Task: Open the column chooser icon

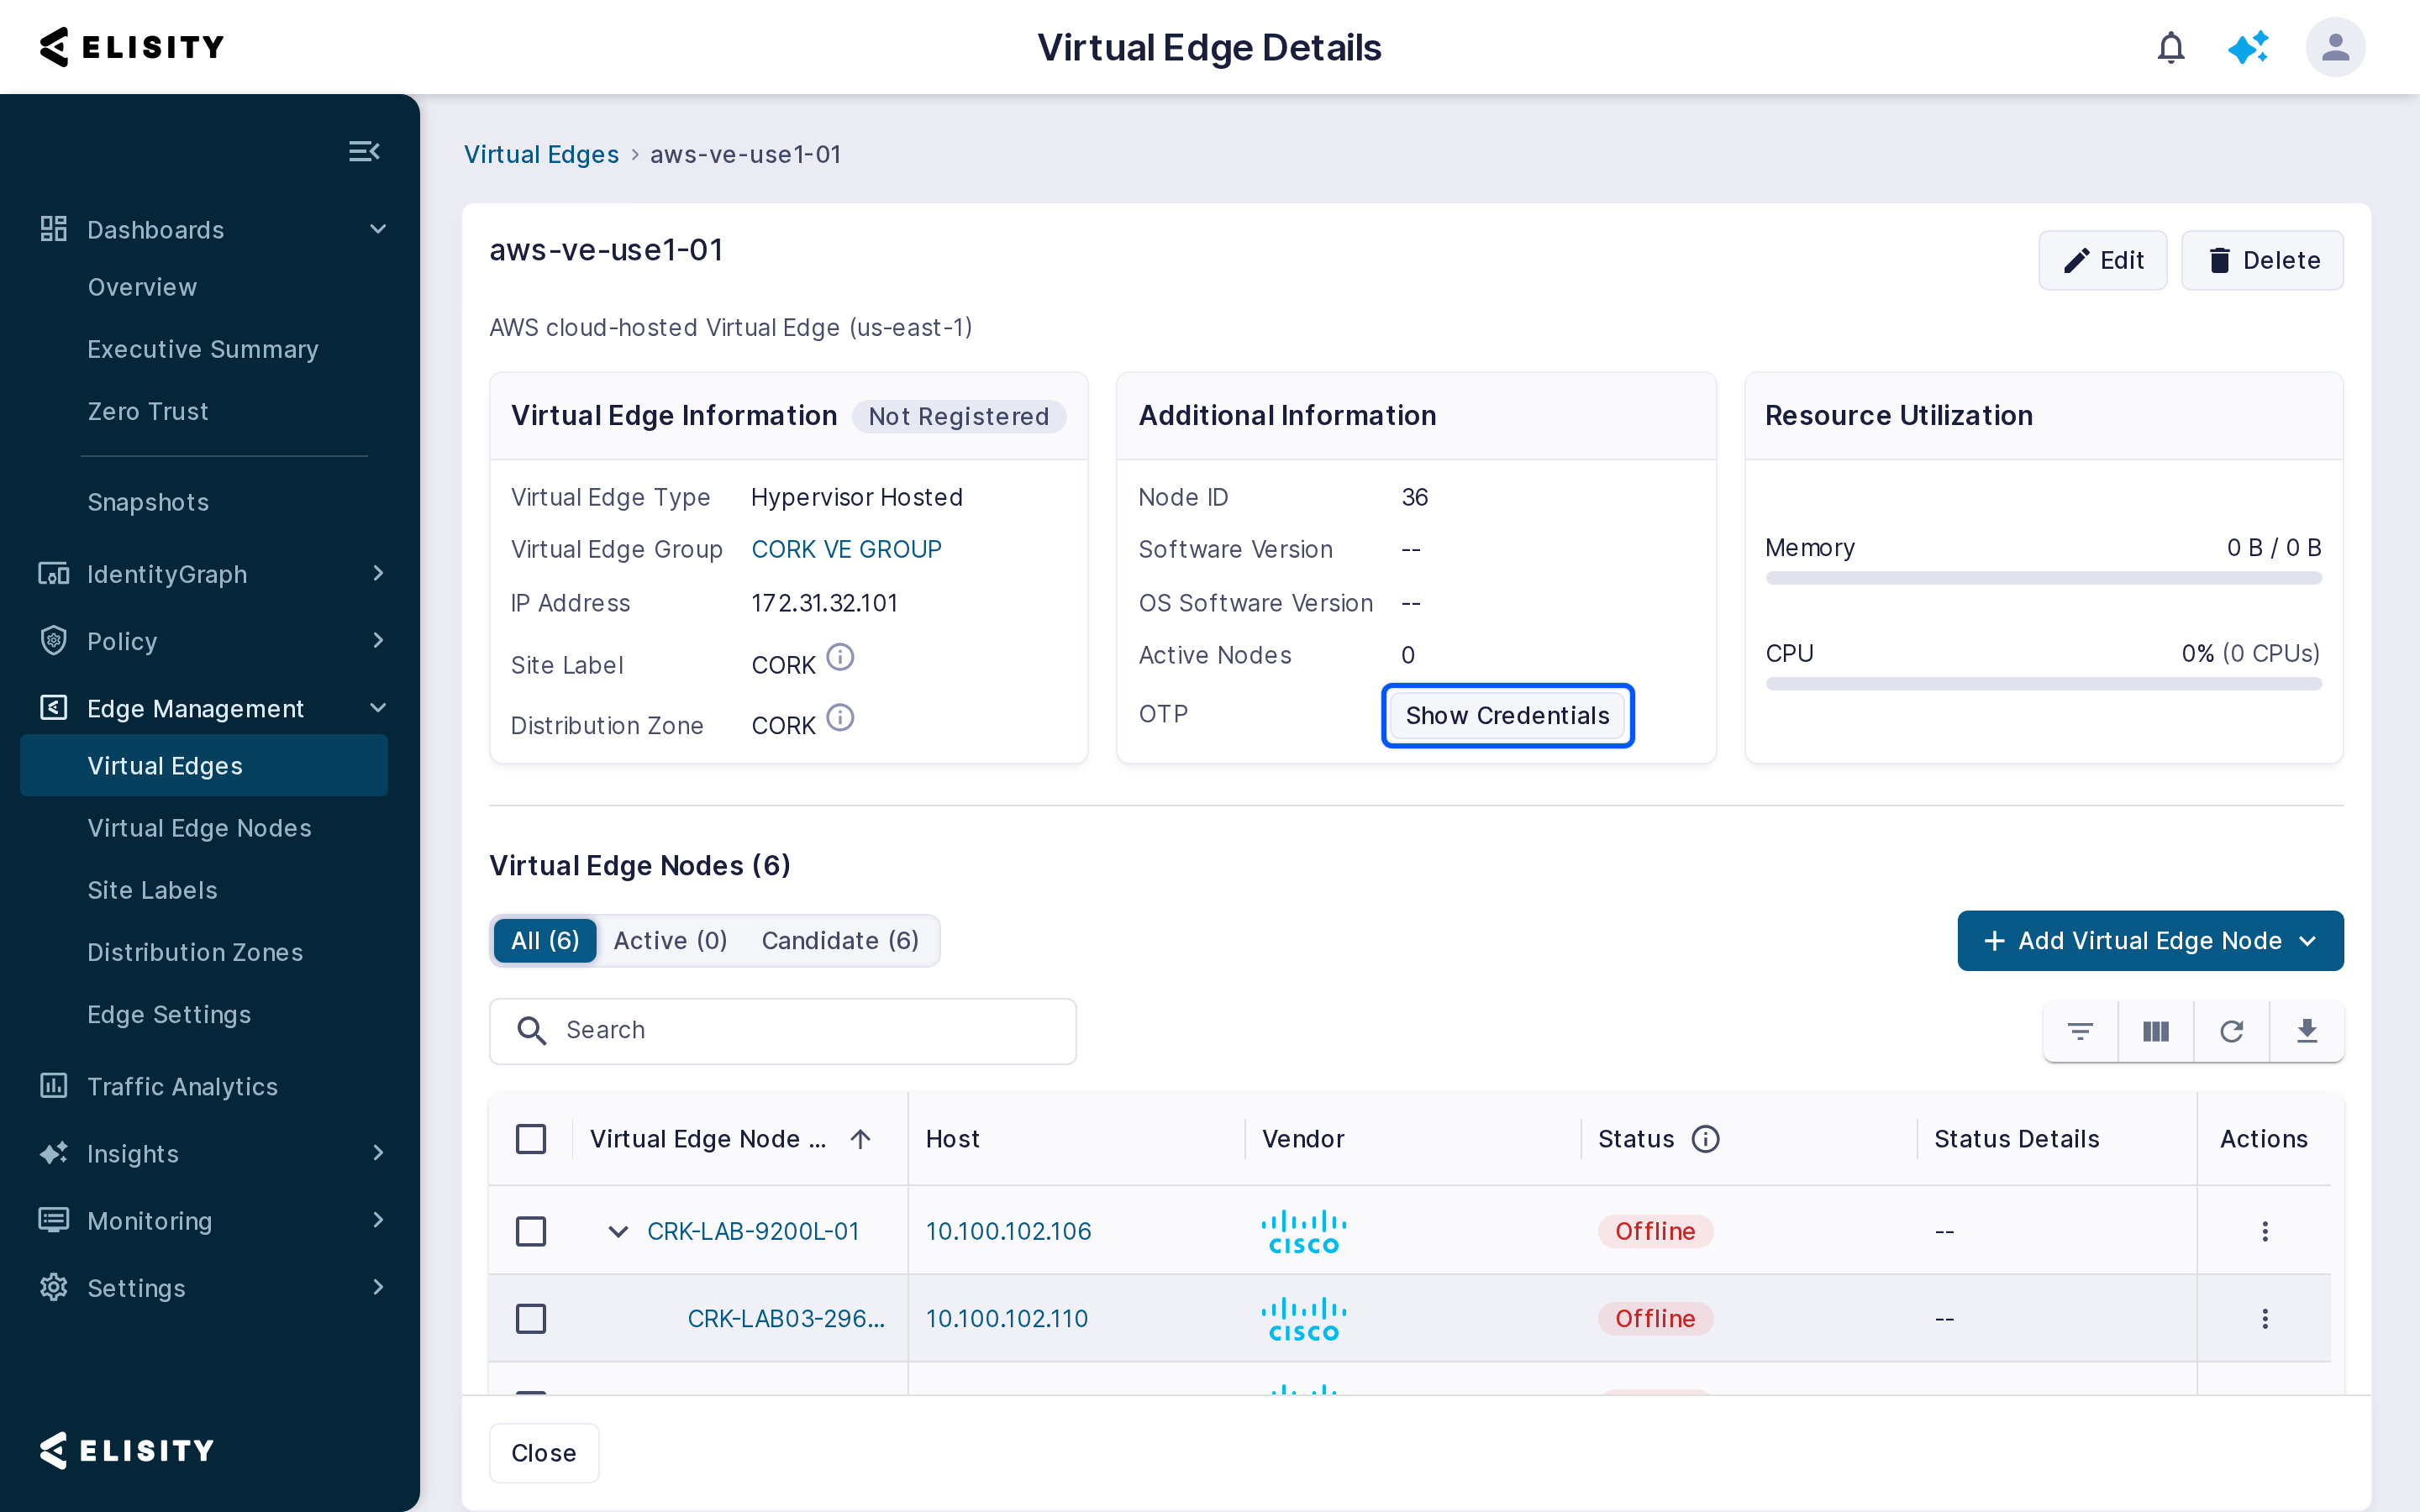Action: 2156,1031
